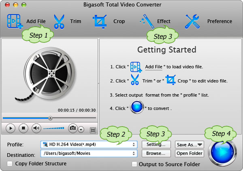The height and width of the screenshot is (171, 243).
Task: Open the Profile format dropdown
Action: point(89,145)
